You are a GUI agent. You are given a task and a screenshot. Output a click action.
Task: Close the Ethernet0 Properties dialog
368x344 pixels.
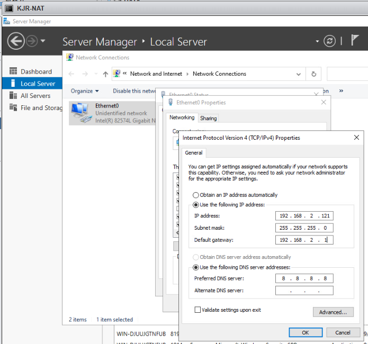pos(324,102)
